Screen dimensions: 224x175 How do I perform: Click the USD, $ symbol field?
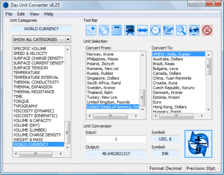(165, 139)
